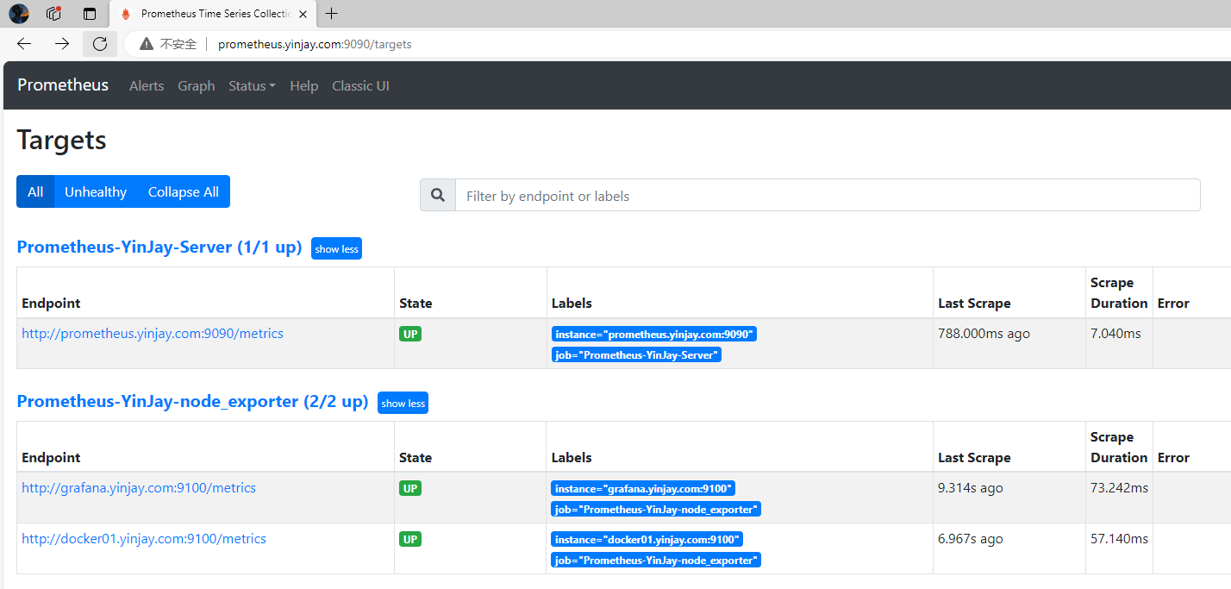This screenshot has height=589, width=1231.
Task: Click the browser profile avatar icon
Action: [19, 13]
